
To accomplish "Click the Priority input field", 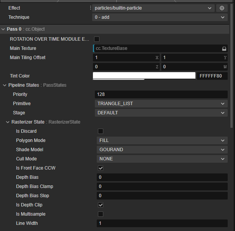I will click(161, 94).
